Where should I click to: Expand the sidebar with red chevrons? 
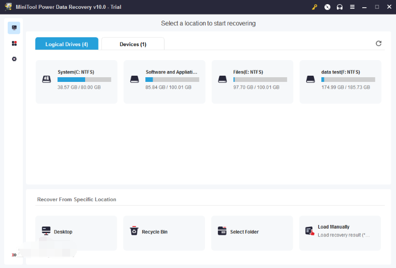tap(14, 255)
